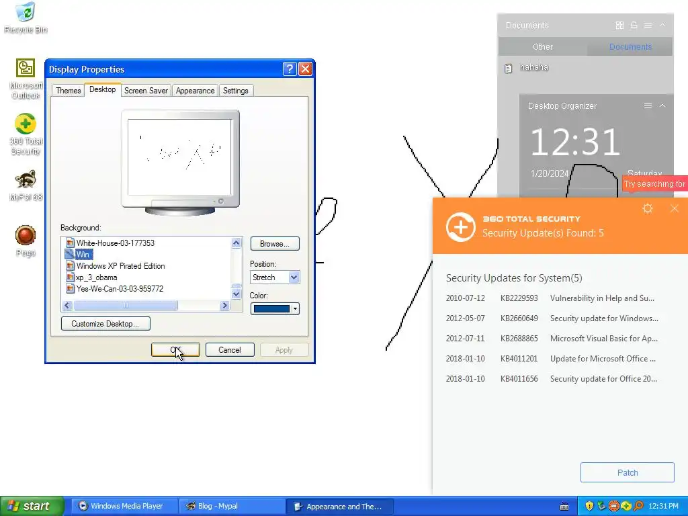Open the Recycle Bin desktop icon
This screenshot has width=688, height=516.
26,17
